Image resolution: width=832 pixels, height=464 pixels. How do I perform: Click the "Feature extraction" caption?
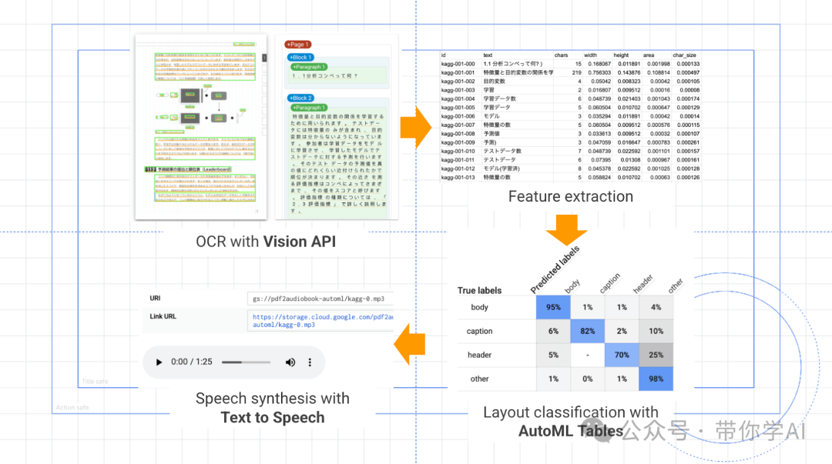570,197
